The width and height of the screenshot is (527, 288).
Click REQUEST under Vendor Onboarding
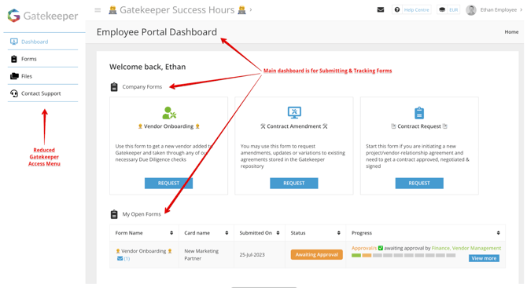[x=169, y=183]
